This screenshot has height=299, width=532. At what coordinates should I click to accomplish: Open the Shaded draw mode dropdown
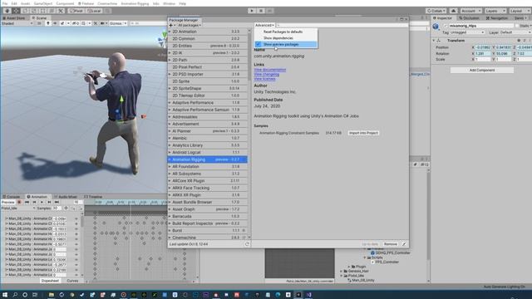coord(17,23)
